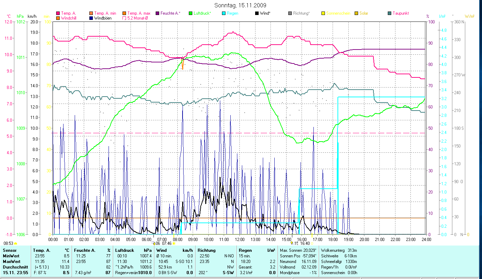
Task: Click the Max. Sonnen 20,029° entry
Action: (298, 250)
